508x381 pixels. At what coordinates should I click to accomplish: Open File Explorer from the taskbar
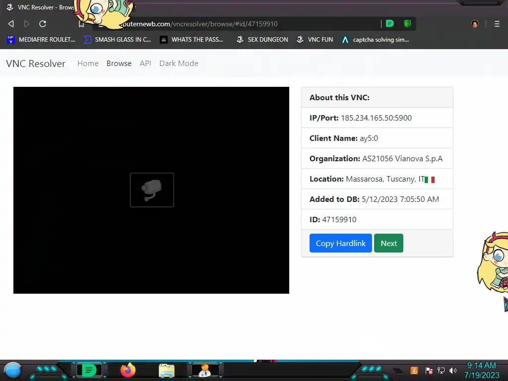coord(167,371)
